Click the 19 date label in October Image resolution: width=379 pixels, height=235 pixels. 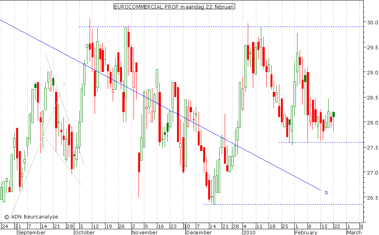click(x=109, y=227)
